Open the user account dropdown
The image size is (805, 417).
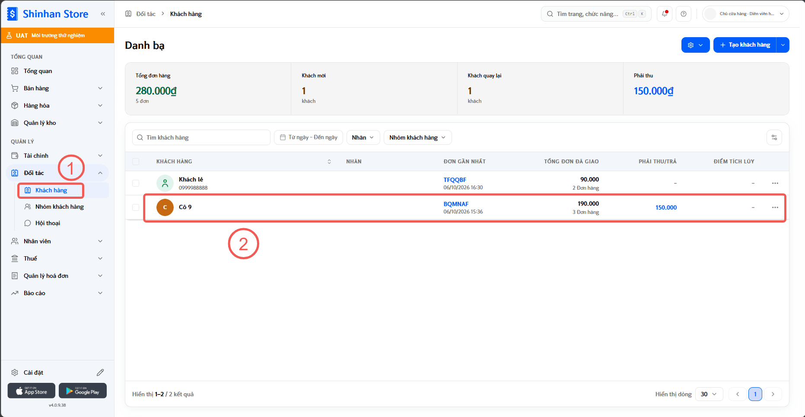pos(746,14)
